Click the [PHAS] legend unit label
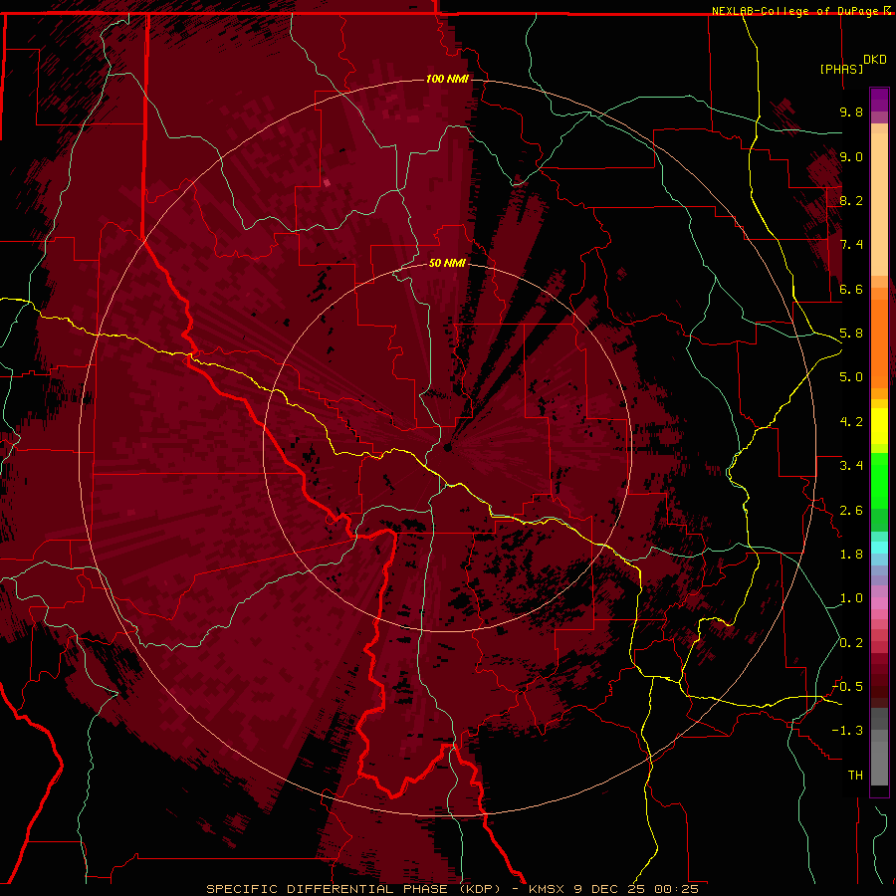The width and height of the screenshot is (896, 896). (x=841, y=69)
